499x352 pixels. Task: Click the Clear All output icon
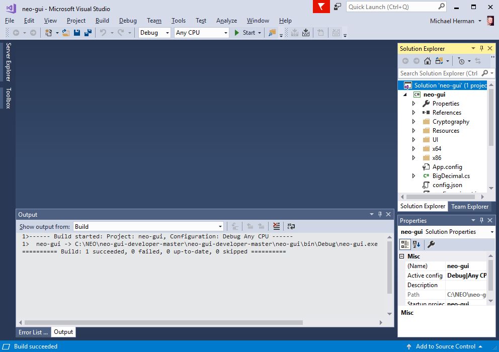pos(276,226)
